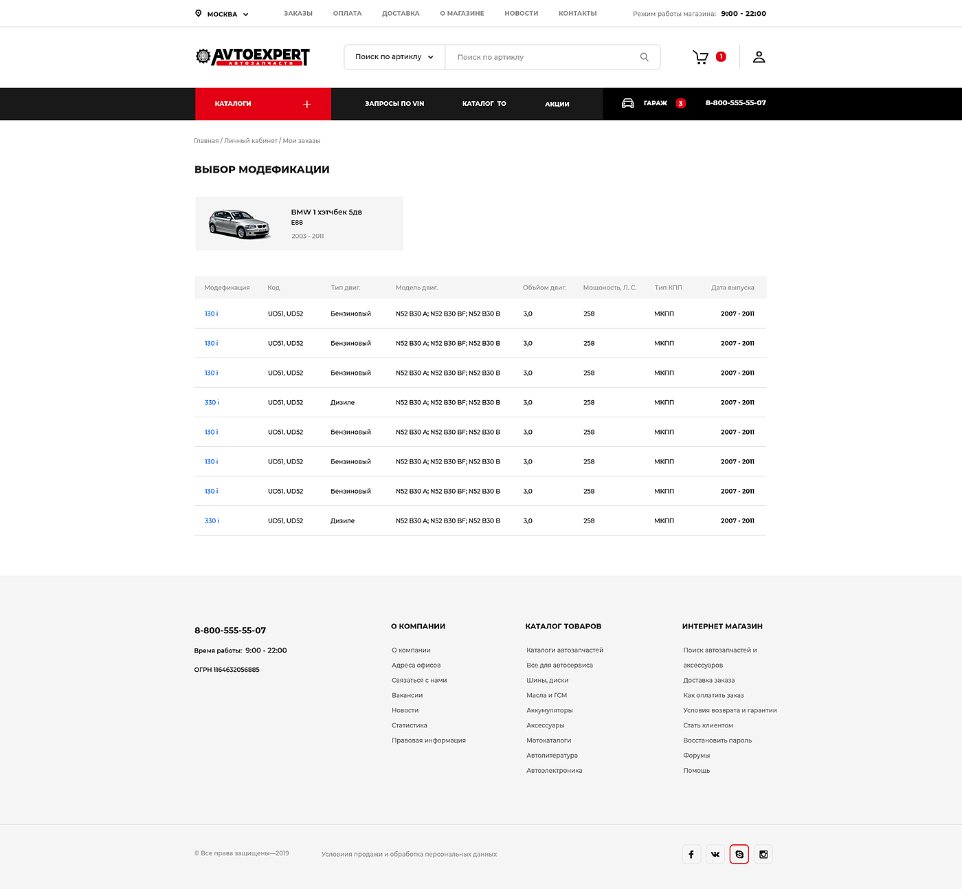Open the Контакты menu item
This screenshot has height=889, width=962.
point(578,13)
